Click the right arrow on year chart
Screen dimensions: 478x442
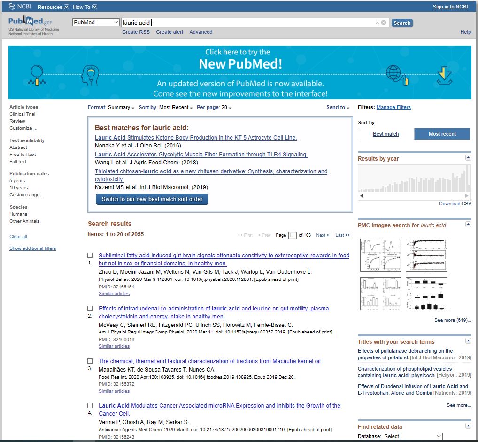click(x=466, y=196)
